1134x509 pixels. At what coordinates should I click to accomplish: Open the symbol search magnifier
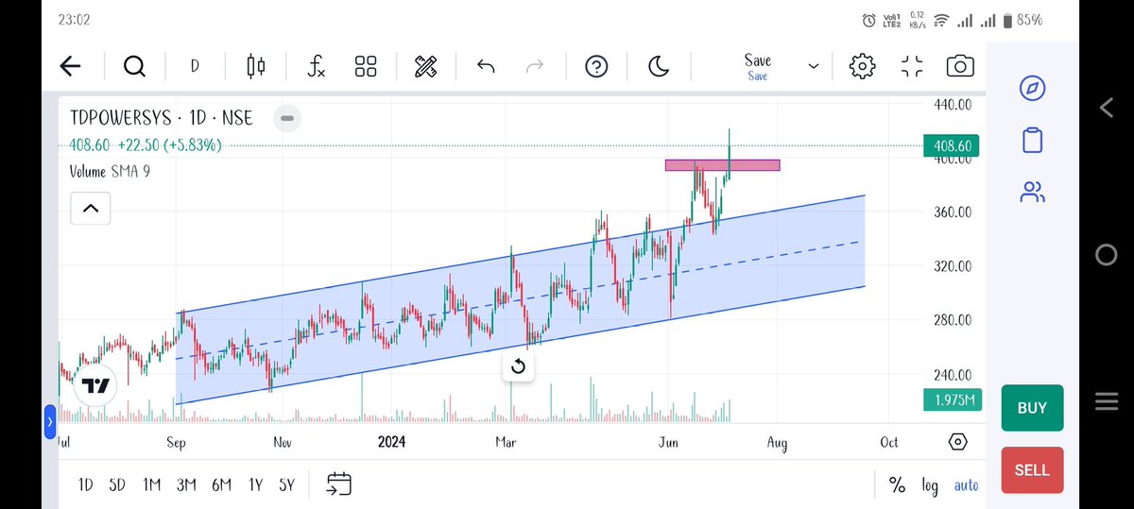(x=134, y=66)
